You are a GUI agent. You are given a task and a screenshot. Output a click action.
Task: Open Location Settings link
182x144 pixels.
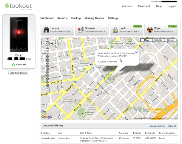coord(158,126)
